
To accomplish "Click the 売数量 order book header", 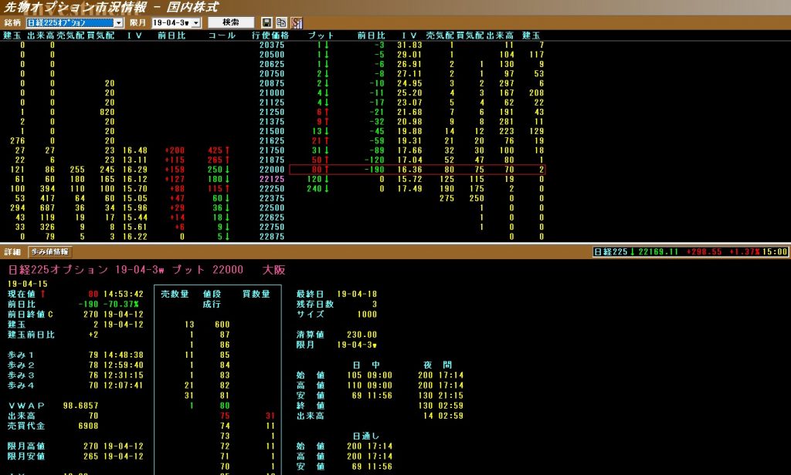I will pos(175,294).
